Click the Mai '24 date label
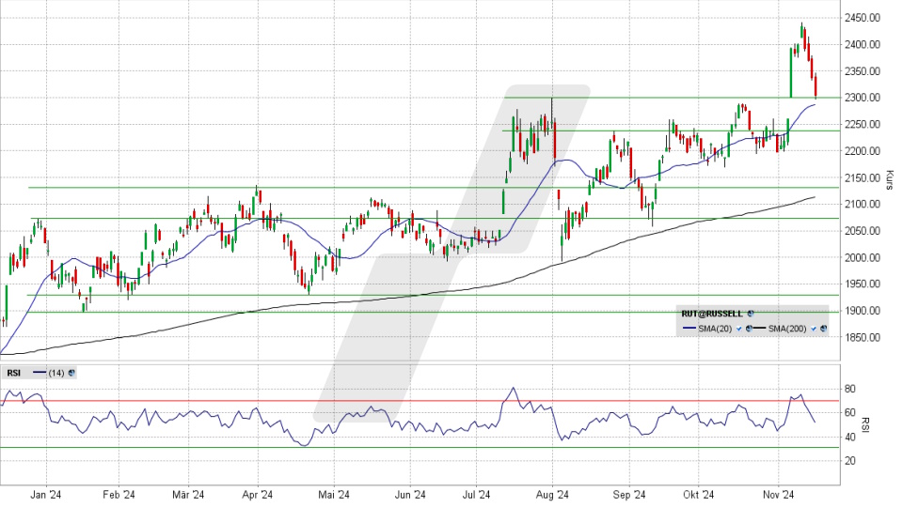 pos(334,495)
